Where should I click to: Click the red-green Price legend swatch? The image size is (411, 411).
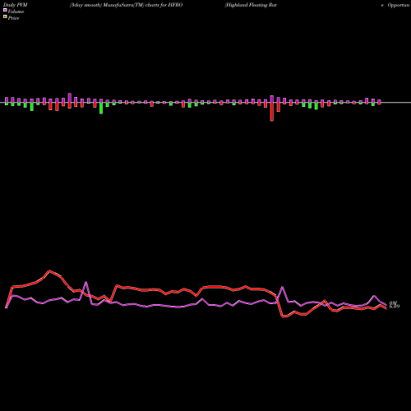[x=5, y=17]
